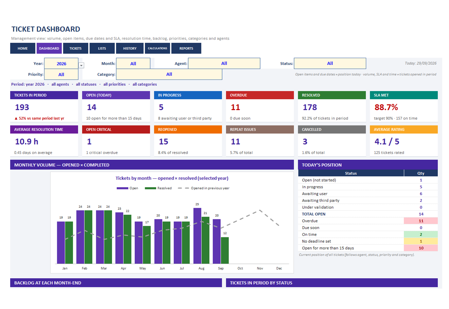
Task: Open the LISTS navigation button
Action: pyautogui.click(x=102, y=48)
